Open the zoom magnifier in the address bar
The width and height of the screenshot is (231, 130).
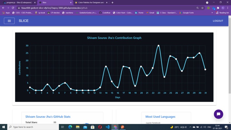click(197, 8)
